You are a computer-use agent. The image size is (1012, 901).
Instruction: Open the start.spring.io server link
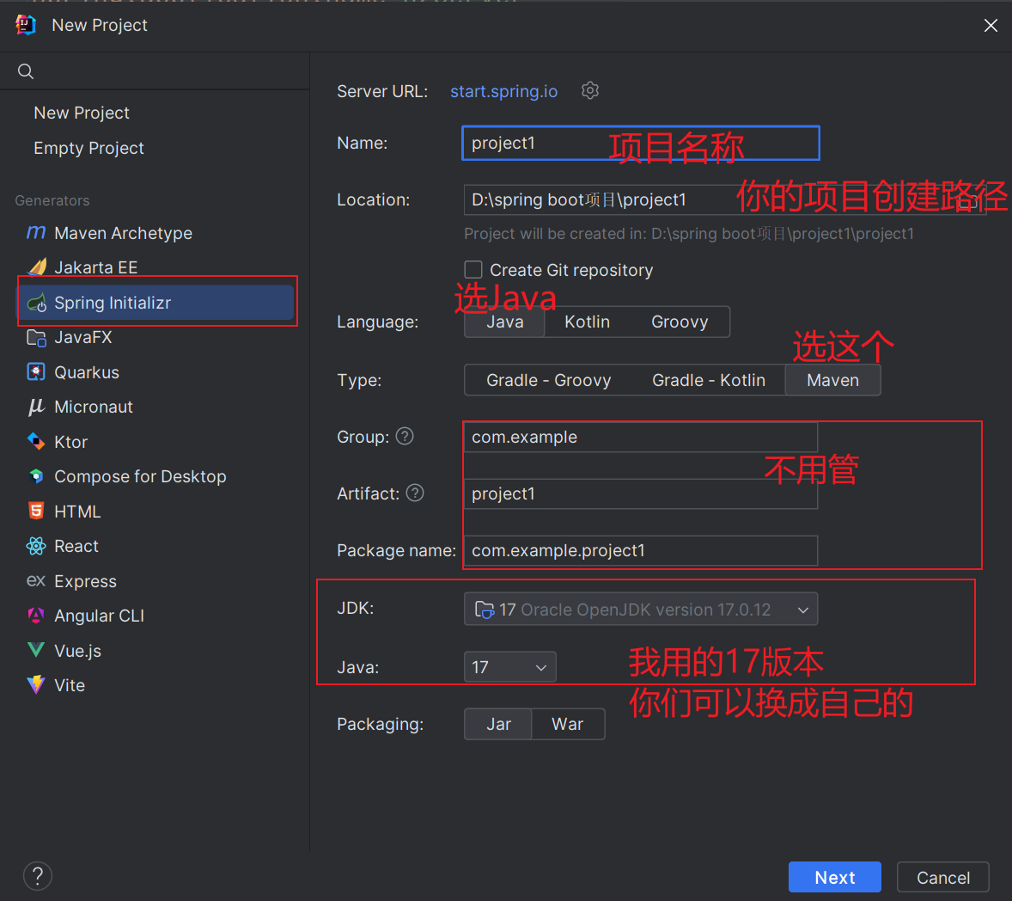tap(503, 91)
